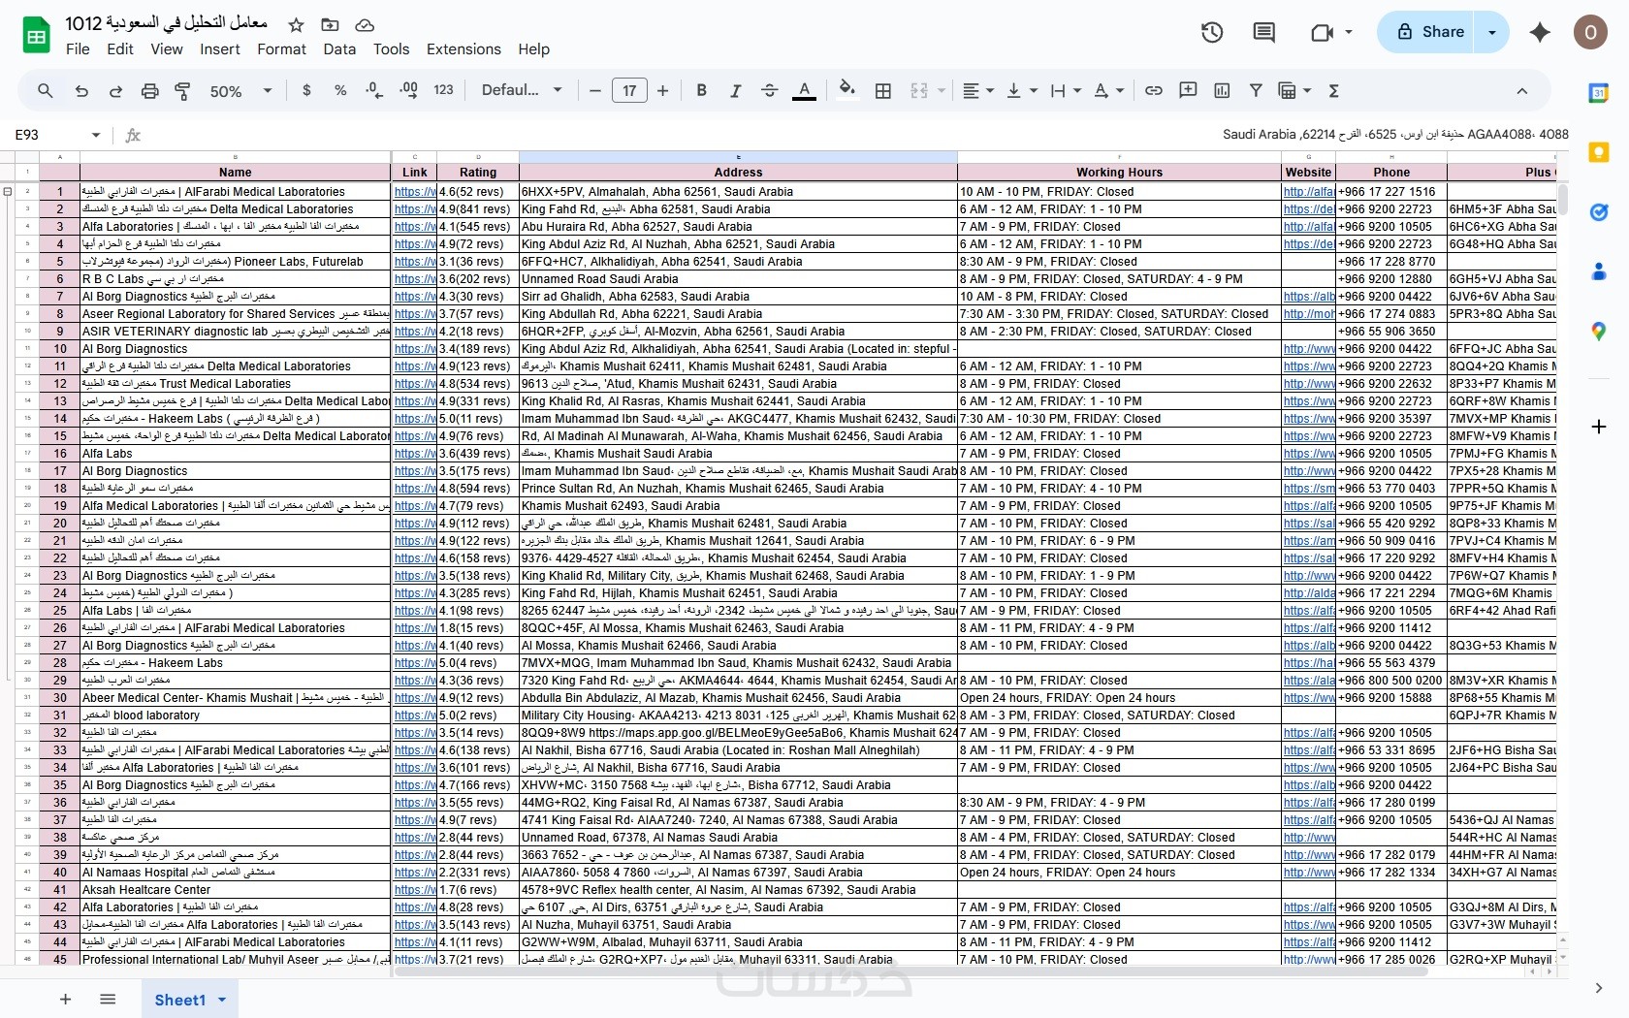Image resolution: width=1629 pixels, height=1018 pixels.
Task: Insert a link from the toolbar
Action: click(1154, 90)
